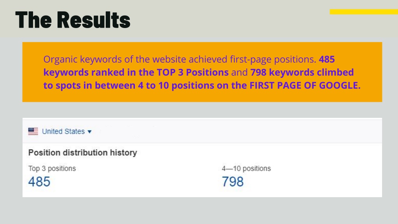Screen dimensions: 398x224
Task: Click the 4—10 positions label
Action: (x=246, y=168)
